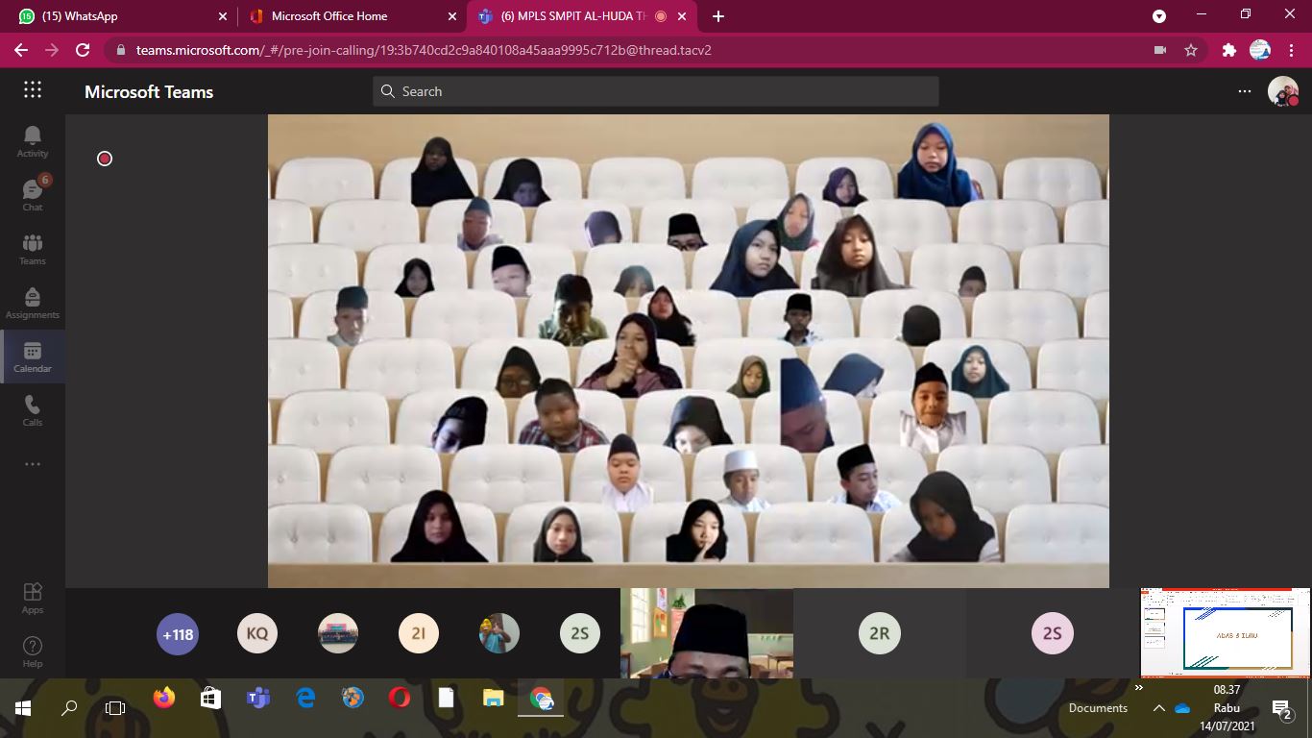Open Firefox from the Windows taskbar
The image size is (1312, 738).
(164, 699)
